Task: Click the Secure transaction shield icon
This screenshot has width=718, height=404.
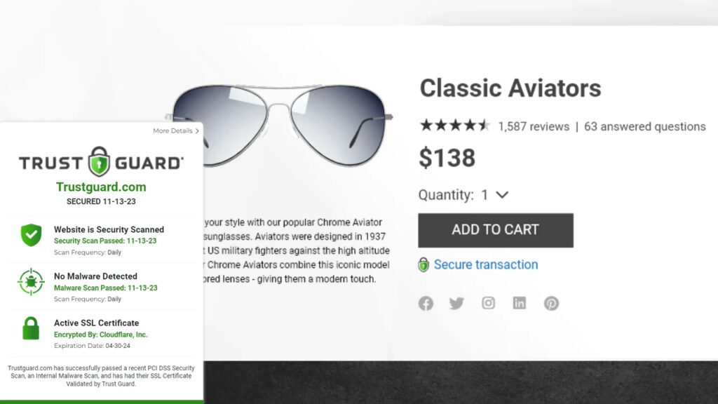Action: click(424, 265)
